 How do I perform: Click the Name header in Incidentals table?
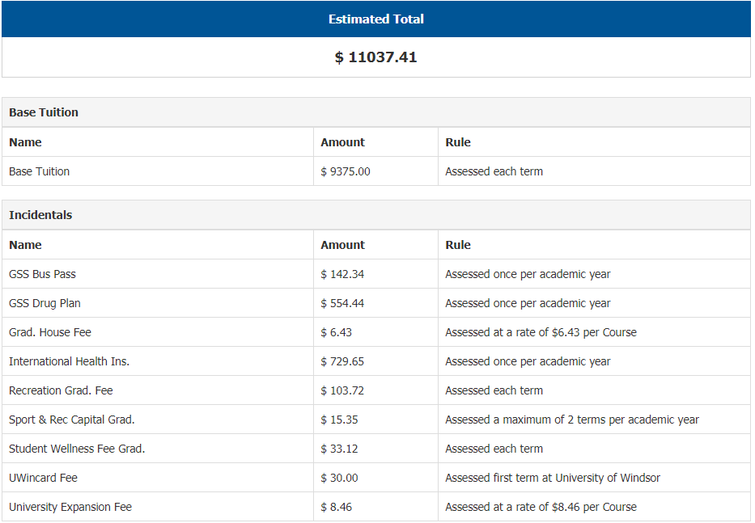25,245
